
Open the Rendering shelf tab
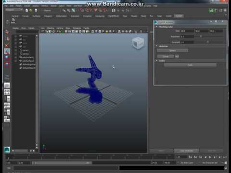[100, 16]
